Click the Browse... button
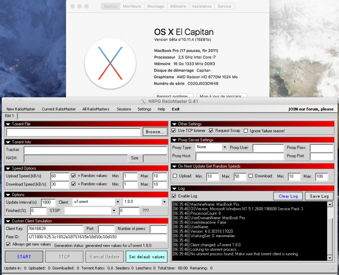The height and width of the screenshot is (275, 339). [x=155, y=132]
